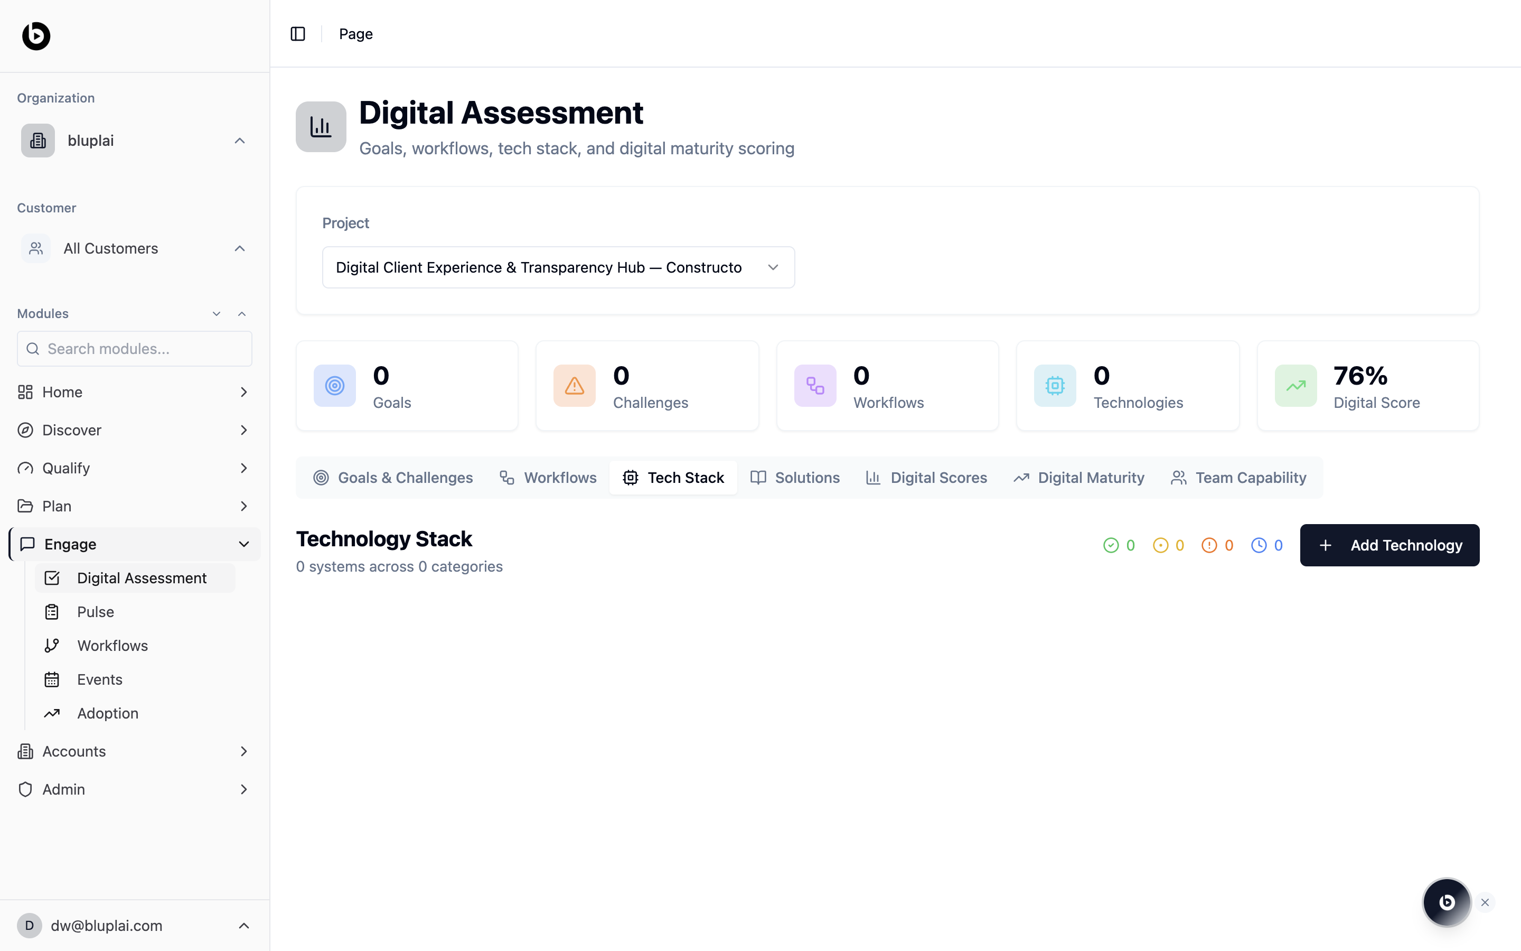Click the blue clock status counter icon

pyautogui.click(x=1259, y=545)
